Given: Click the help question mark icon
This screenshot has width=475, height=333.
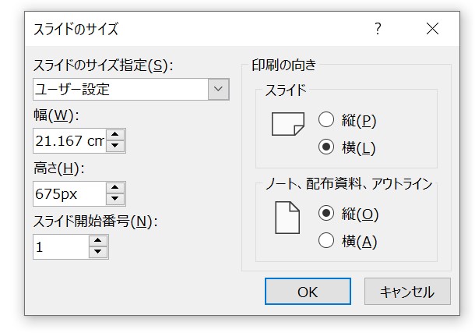Looking at the screenshot, I should [x=378, y=29].
